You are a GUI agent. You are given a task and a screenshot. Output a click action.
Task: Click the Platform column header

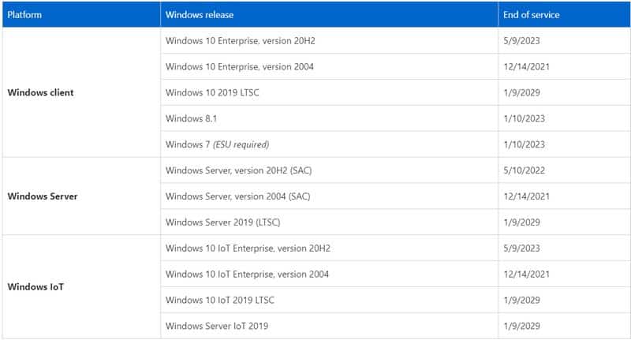[24, 15]
